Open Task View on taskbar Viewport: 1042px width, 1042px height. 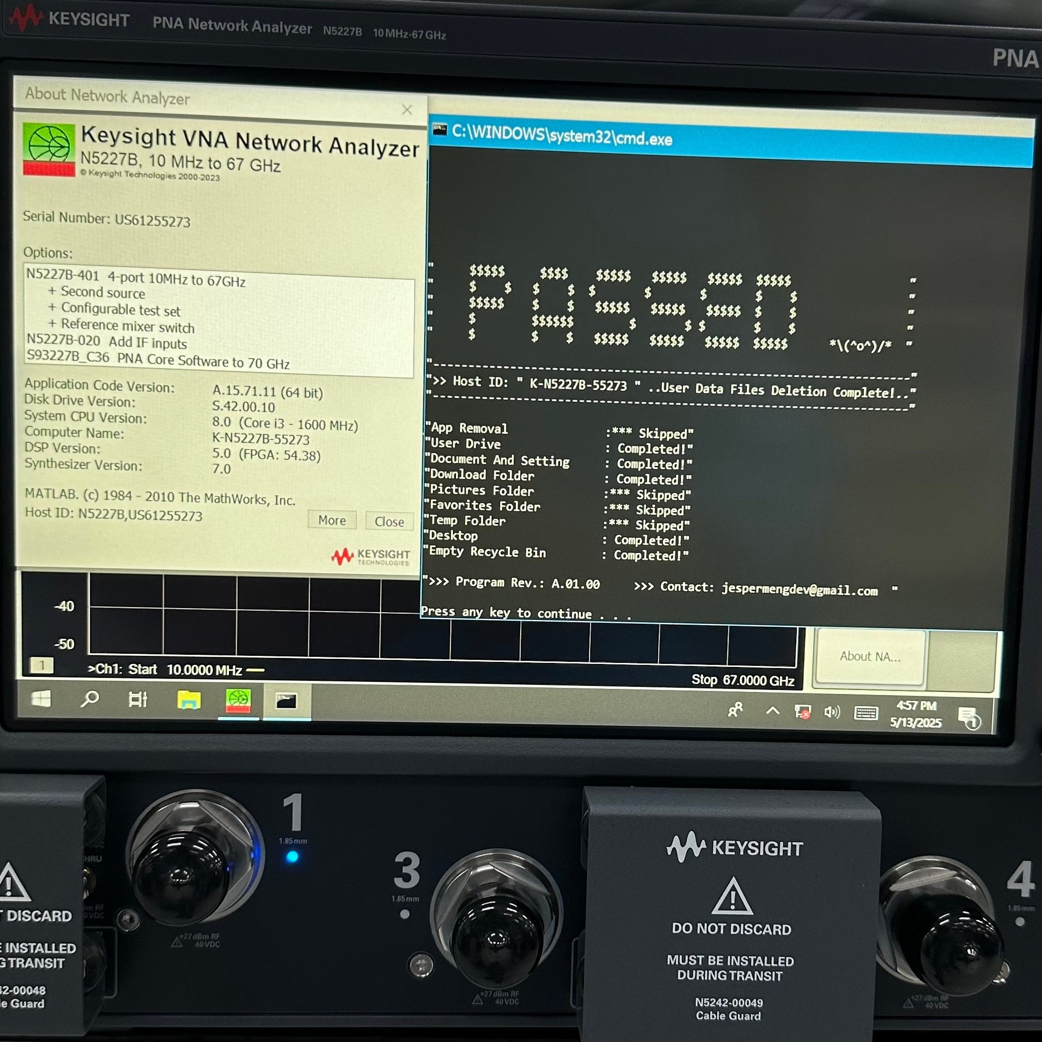tap(137, 700)
